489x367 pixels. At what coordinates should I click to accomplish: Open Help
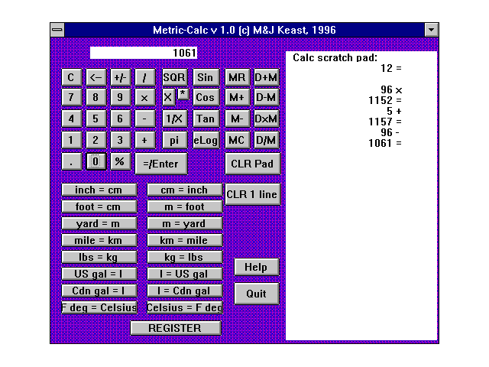256,267
